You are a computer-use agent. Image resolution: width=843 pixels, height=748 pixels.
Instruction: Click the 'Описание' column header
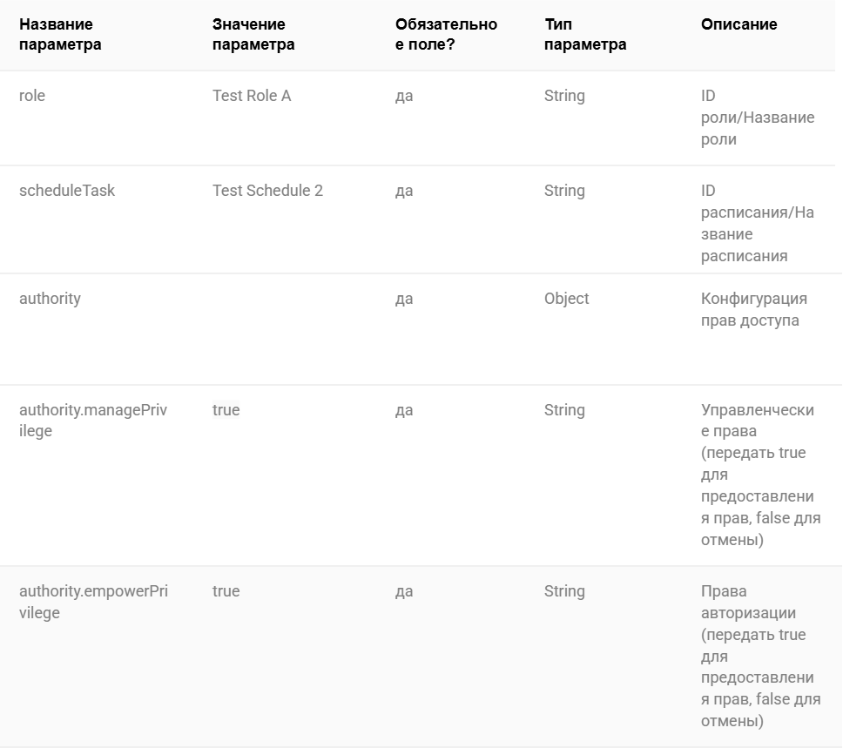point(738,24)
